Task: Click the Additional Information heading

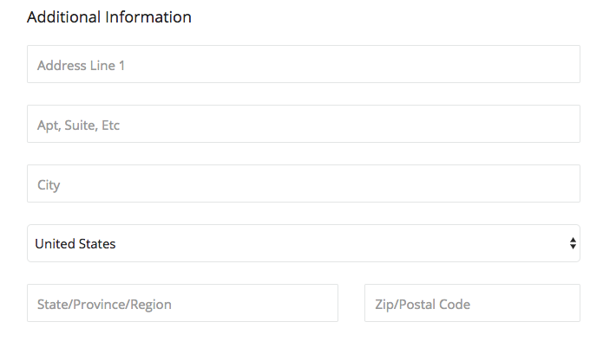Action: pos(109,17)
